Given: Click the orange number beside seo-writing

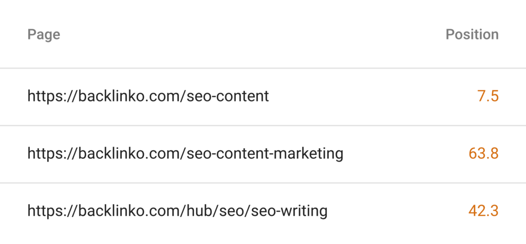Looking at the screenshot, I should click(483, 210).
